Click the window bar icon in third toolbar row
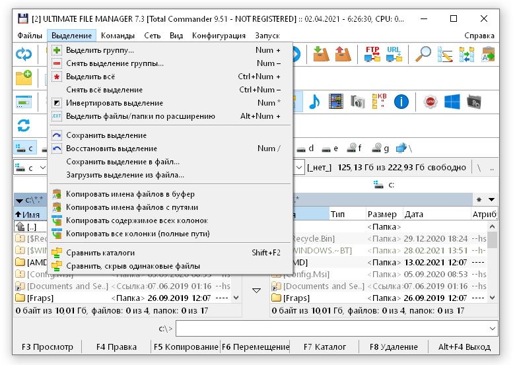Image resolution: width=517 pixels, height=365 pixels. [24, 102]
